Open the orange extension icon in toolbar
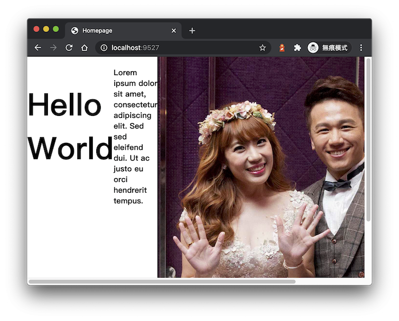The height and width of the screenshot is (321, 399). tap(282, 48)
